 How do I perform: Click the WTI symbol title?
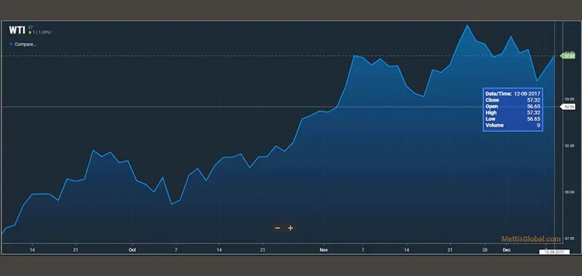point(17,30)
